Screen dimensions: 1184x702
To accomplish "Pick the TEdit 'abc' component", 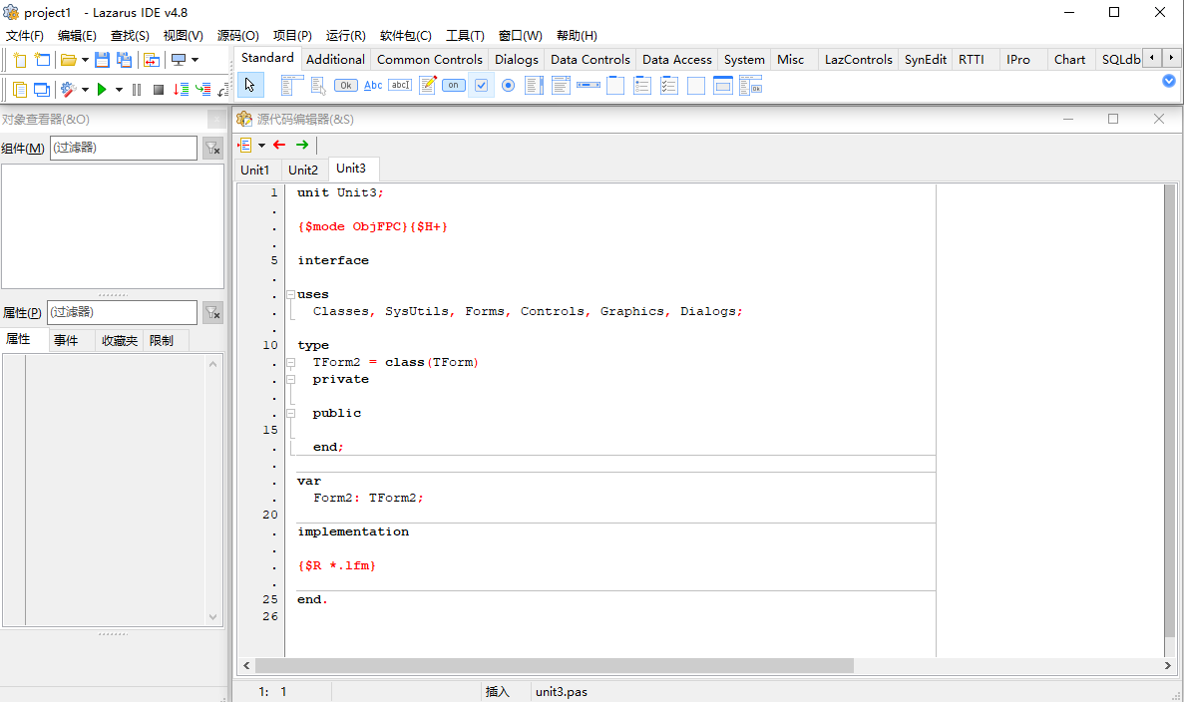I will pyautogui.click(x=400, y=86).
